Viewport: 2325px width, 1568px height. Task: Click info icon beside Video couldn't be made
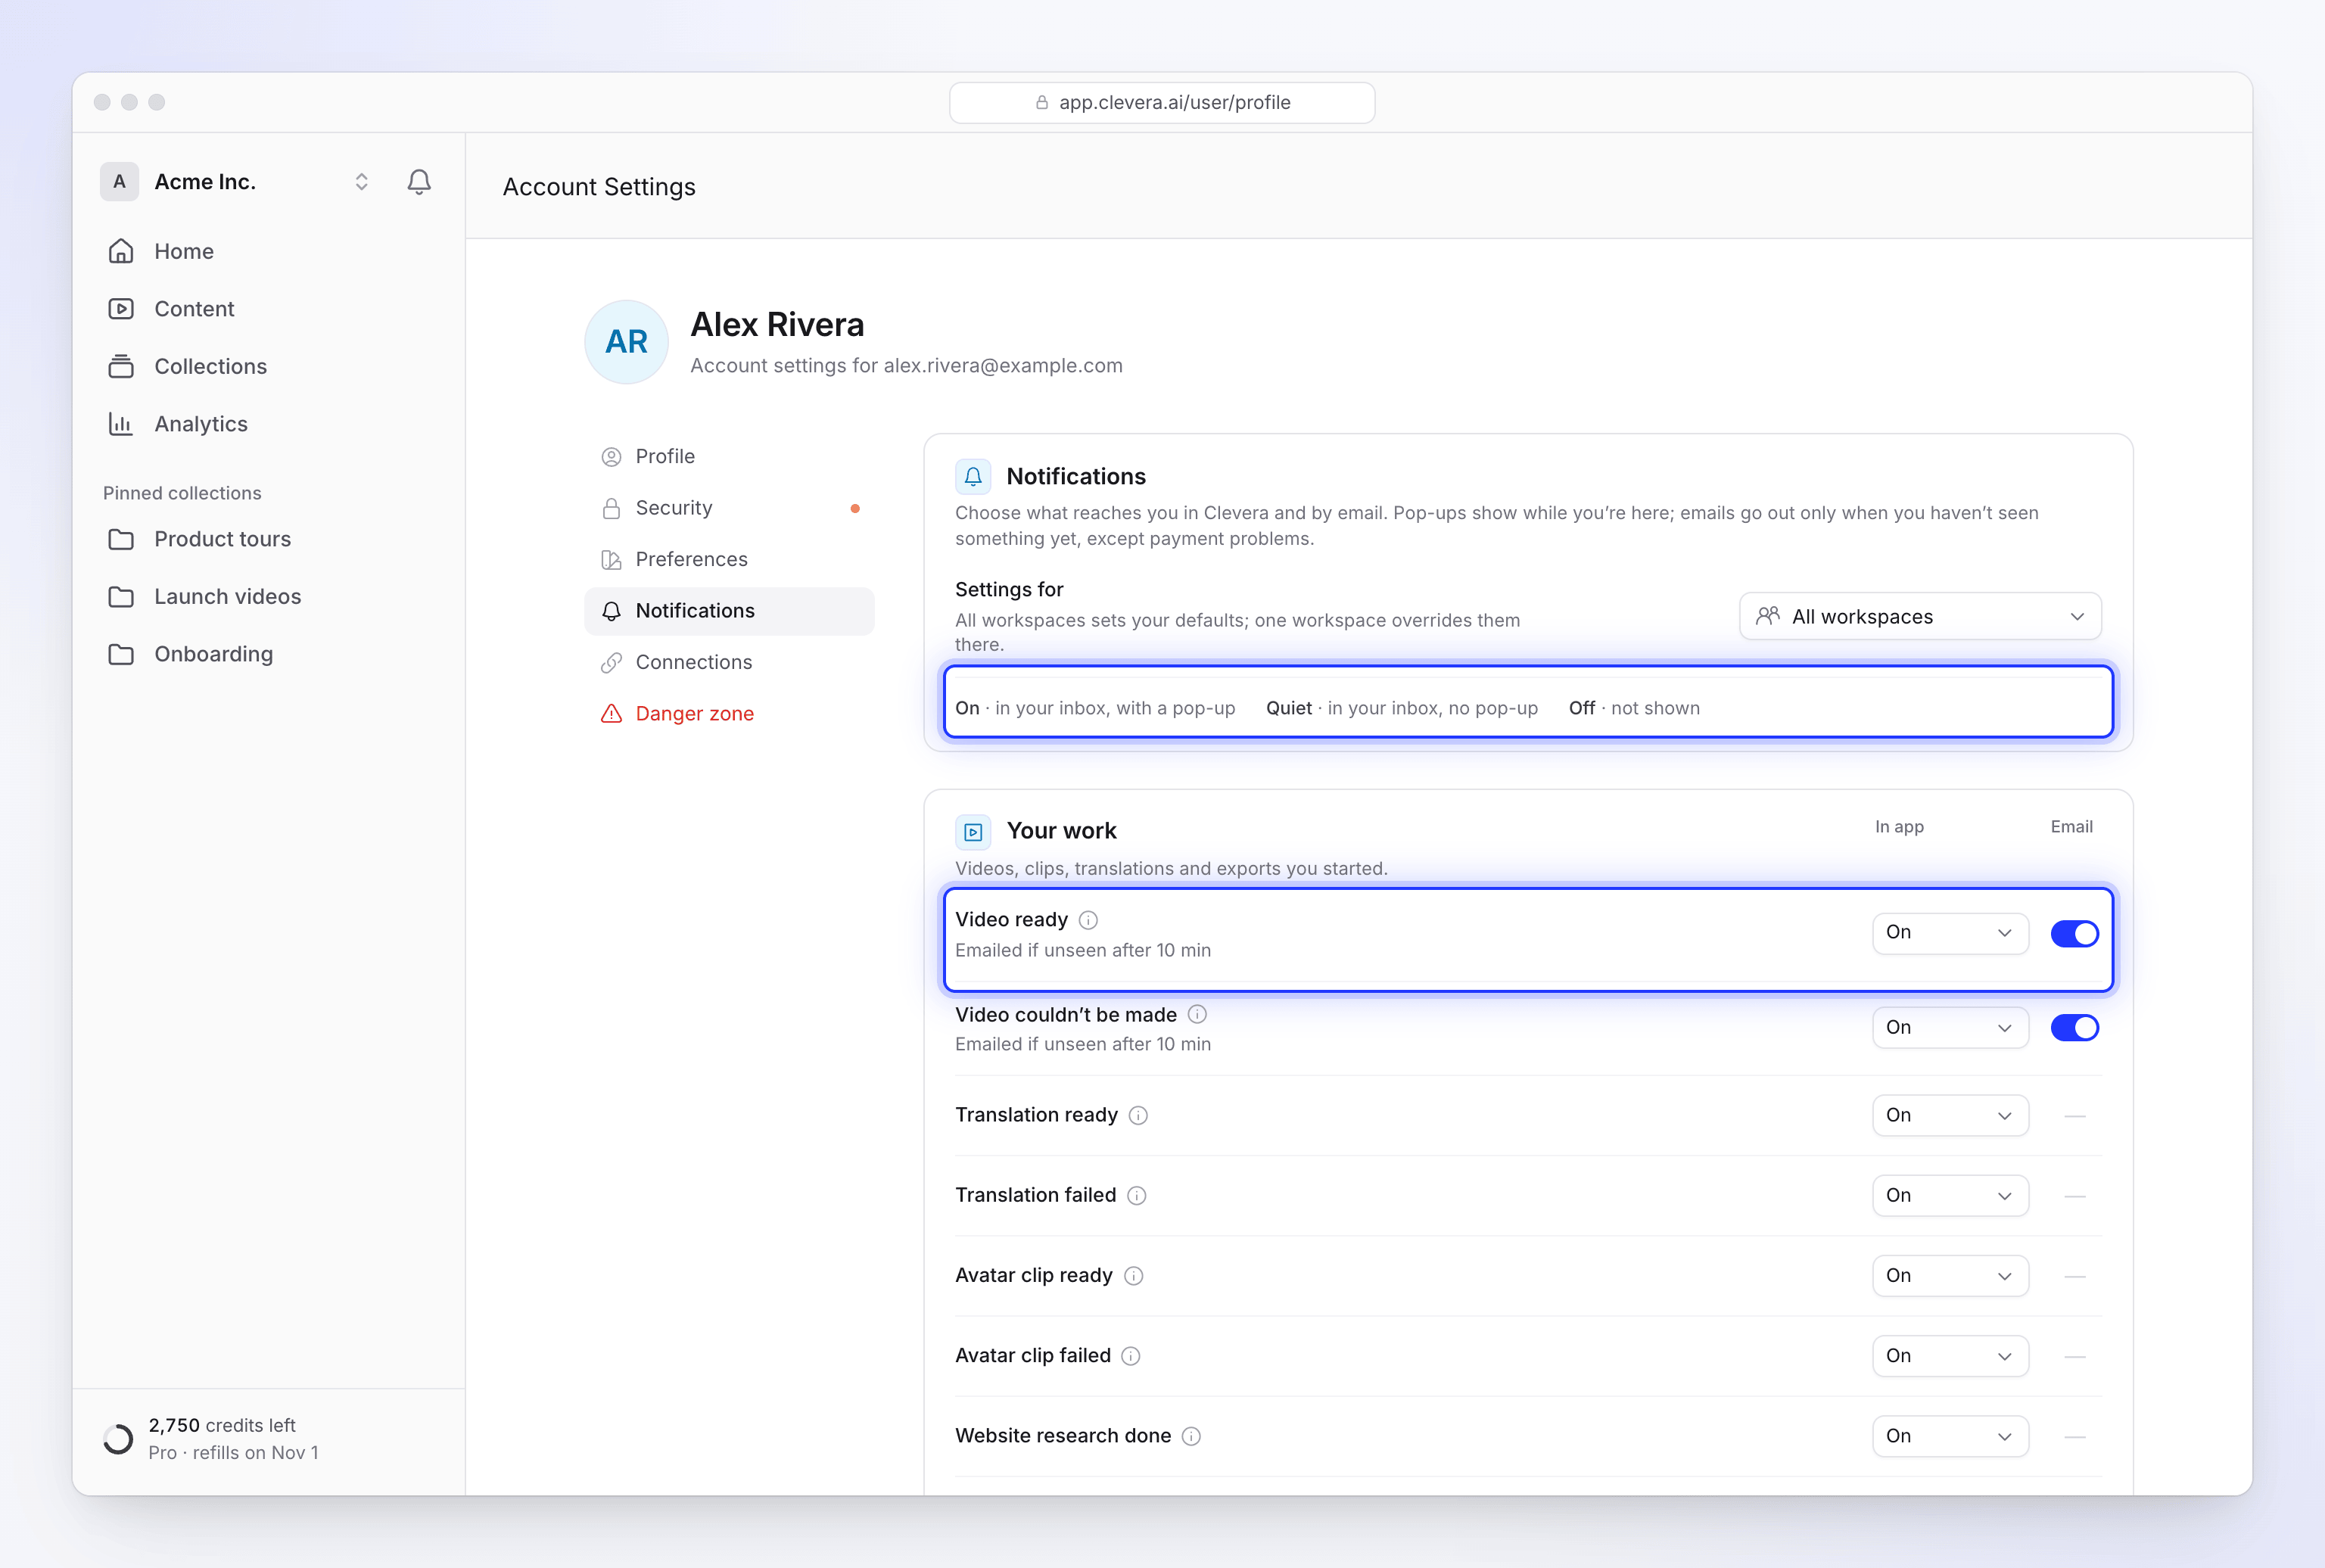1197,1014
